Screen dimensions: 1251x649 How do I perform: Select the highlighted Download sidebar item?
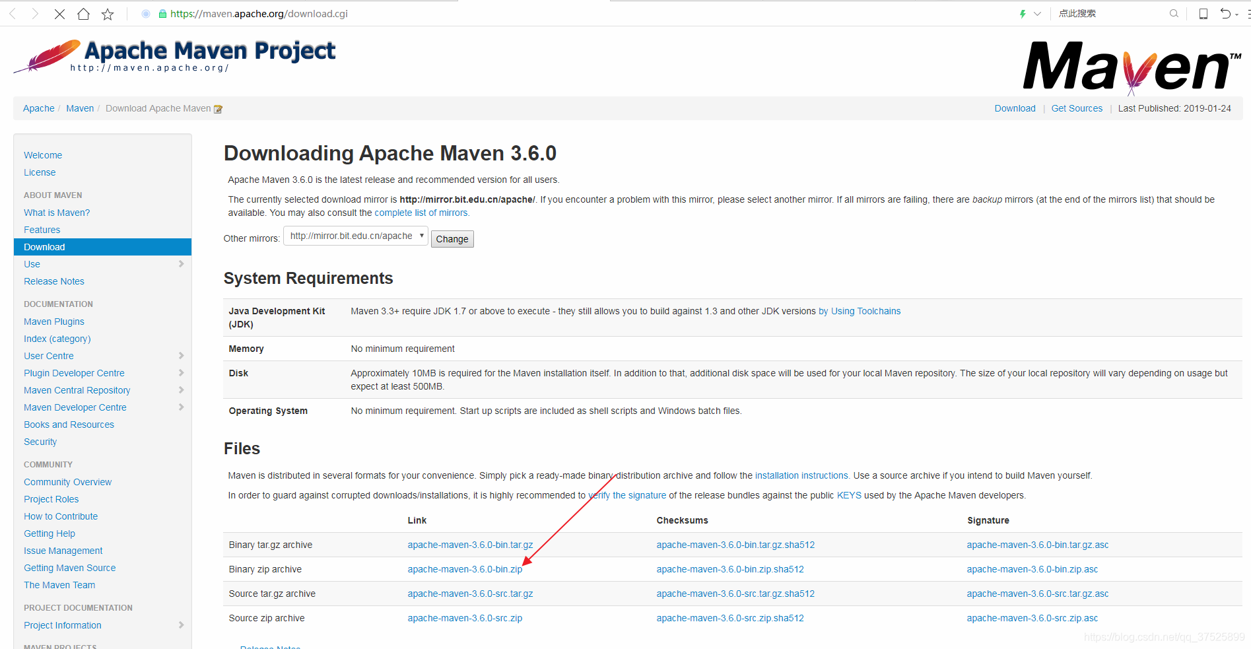(102, 247)
